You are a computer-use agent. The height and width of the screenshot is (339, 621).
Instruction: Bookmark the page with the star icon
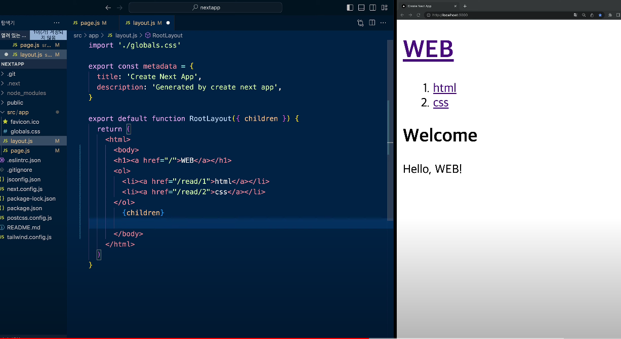[x=600, y=15]
